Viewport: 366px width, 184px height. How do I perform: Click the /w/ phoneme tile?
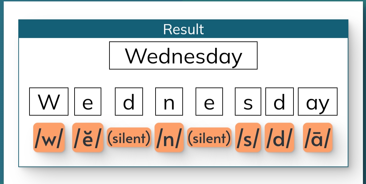click(x=49, y=138)
